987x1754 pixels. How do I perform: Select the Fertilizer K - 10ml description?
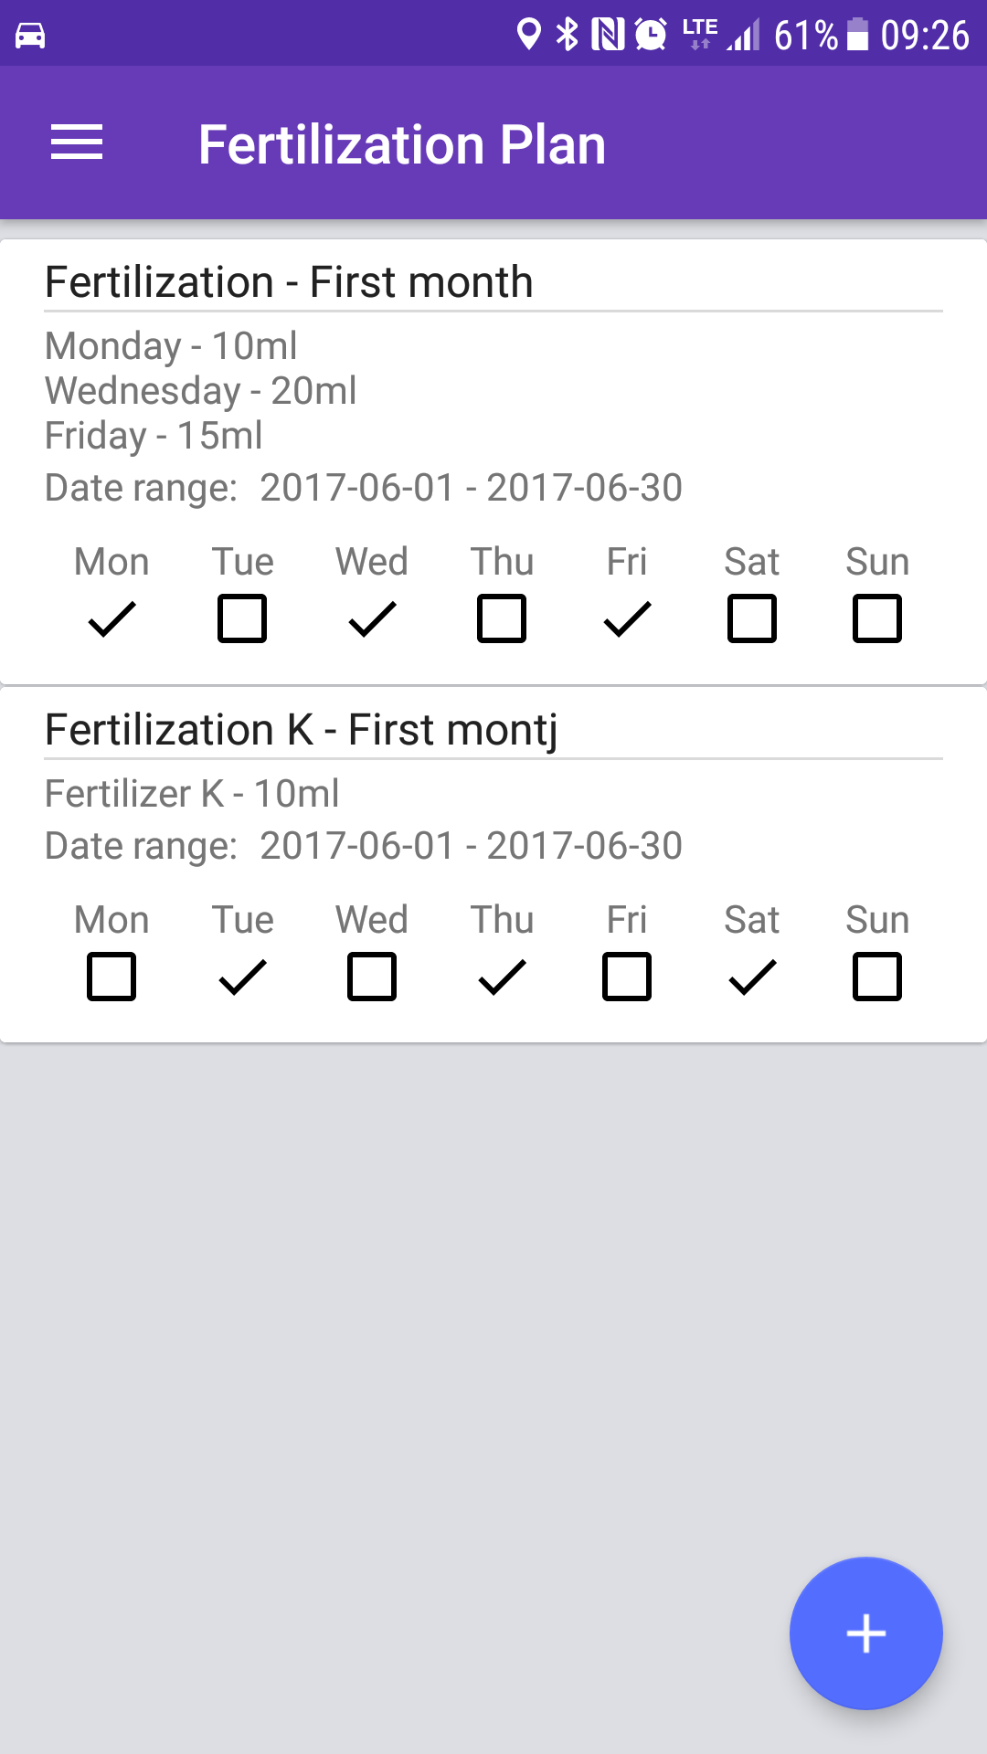tap(192, 793)
